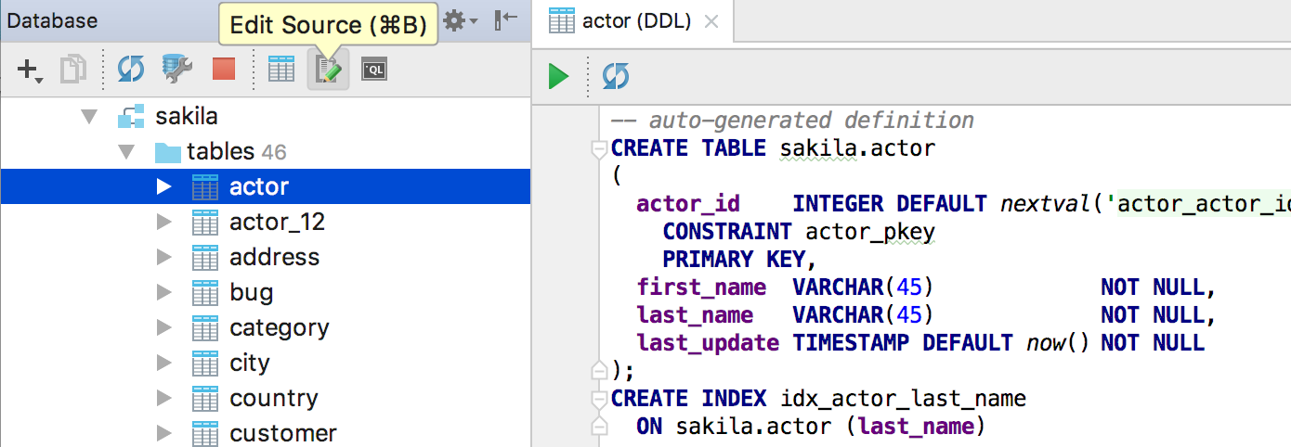Click the table icon beside actor_12

coord(204,223)
